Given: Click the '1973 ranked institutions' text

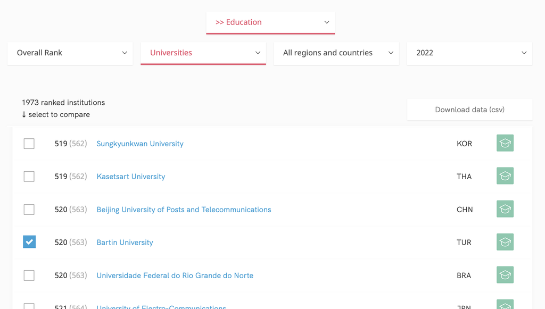Looking at the screenshot, I should pos(63,103).
